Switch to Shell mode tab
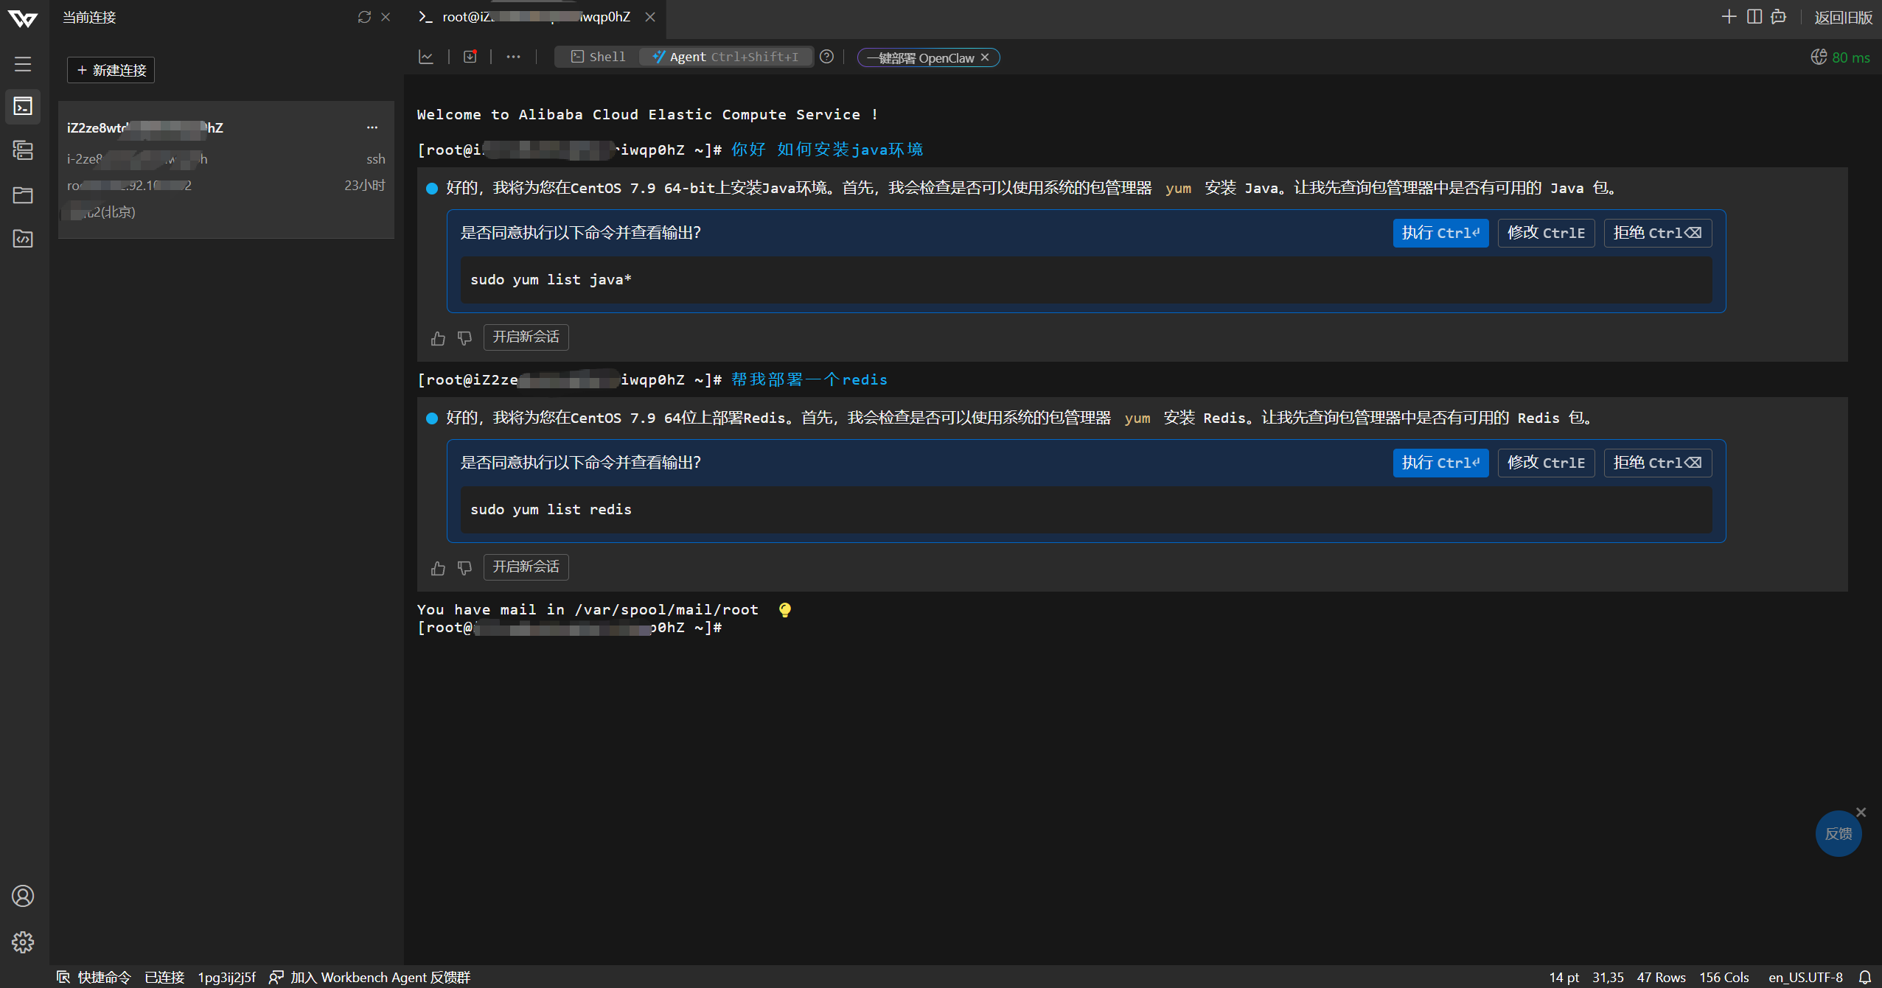The image size is (1882, 988). tap(597, 57)
